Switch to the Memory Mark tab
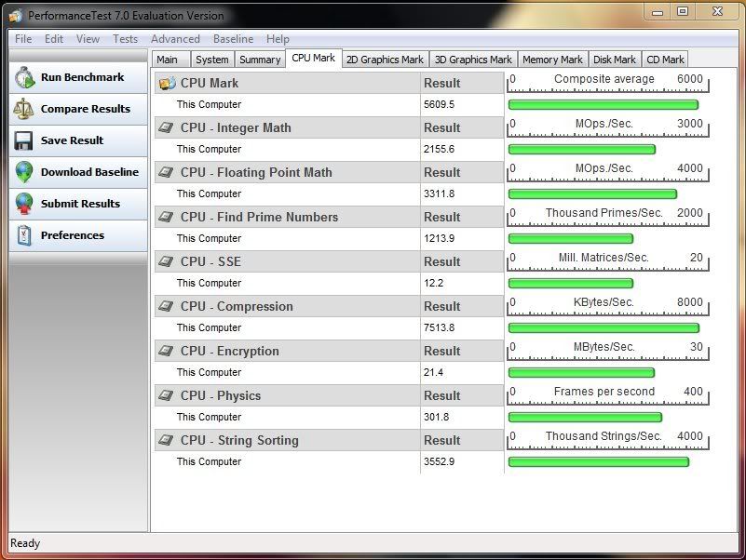 552,60
